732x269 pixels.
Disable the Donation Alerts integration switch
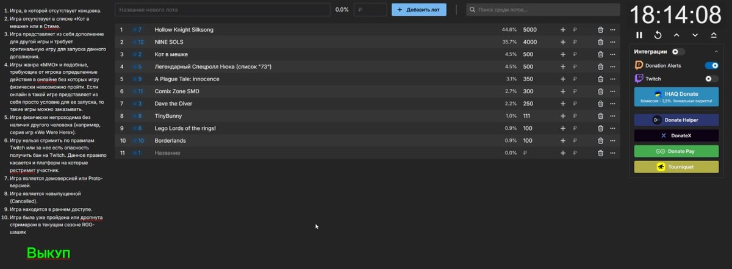[x=711, y=65]
